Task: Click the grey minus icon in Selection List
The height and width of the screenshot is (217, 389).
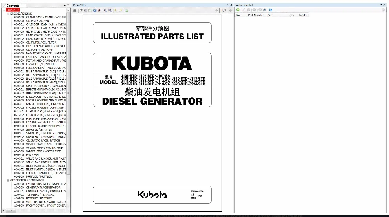Action: tap(254, 10)
